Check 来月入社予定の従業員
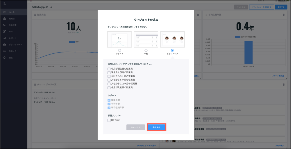Image resolution: width=291 pixels, height=149 pixels. [109, 73]
